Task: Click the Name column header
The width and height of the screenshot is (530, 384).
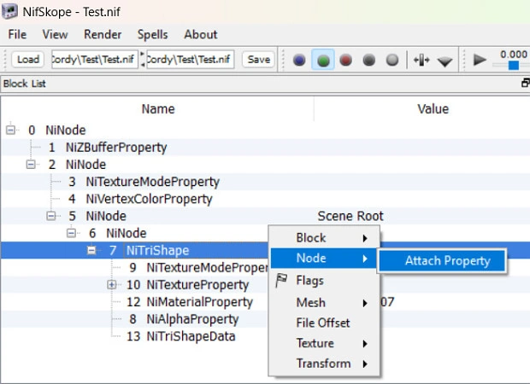Action: (158, 109)
